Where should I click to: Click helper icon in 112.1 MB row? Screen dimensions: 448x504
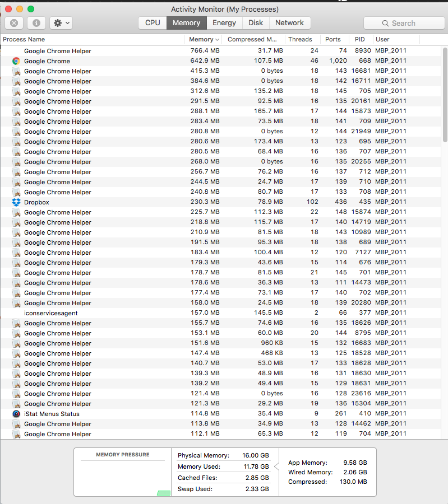(x=16, y=434)
